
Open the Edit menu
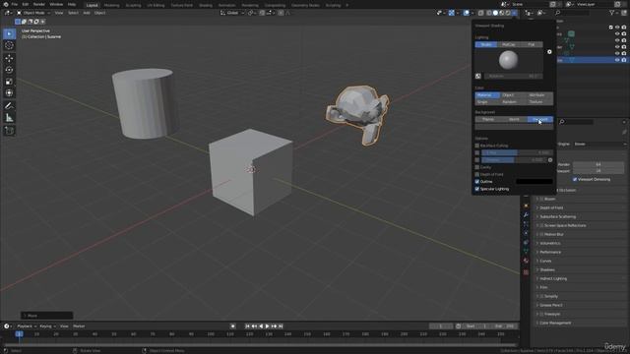(x=26, y=4)
